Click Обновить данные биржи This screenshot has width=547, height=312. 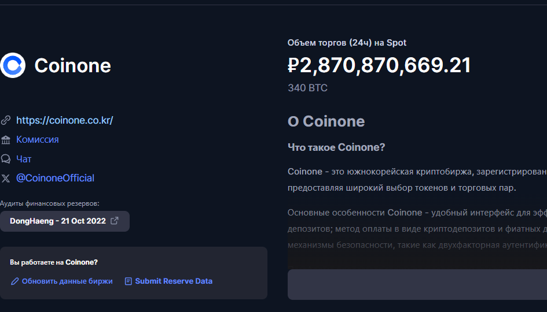tap(67, 281)
